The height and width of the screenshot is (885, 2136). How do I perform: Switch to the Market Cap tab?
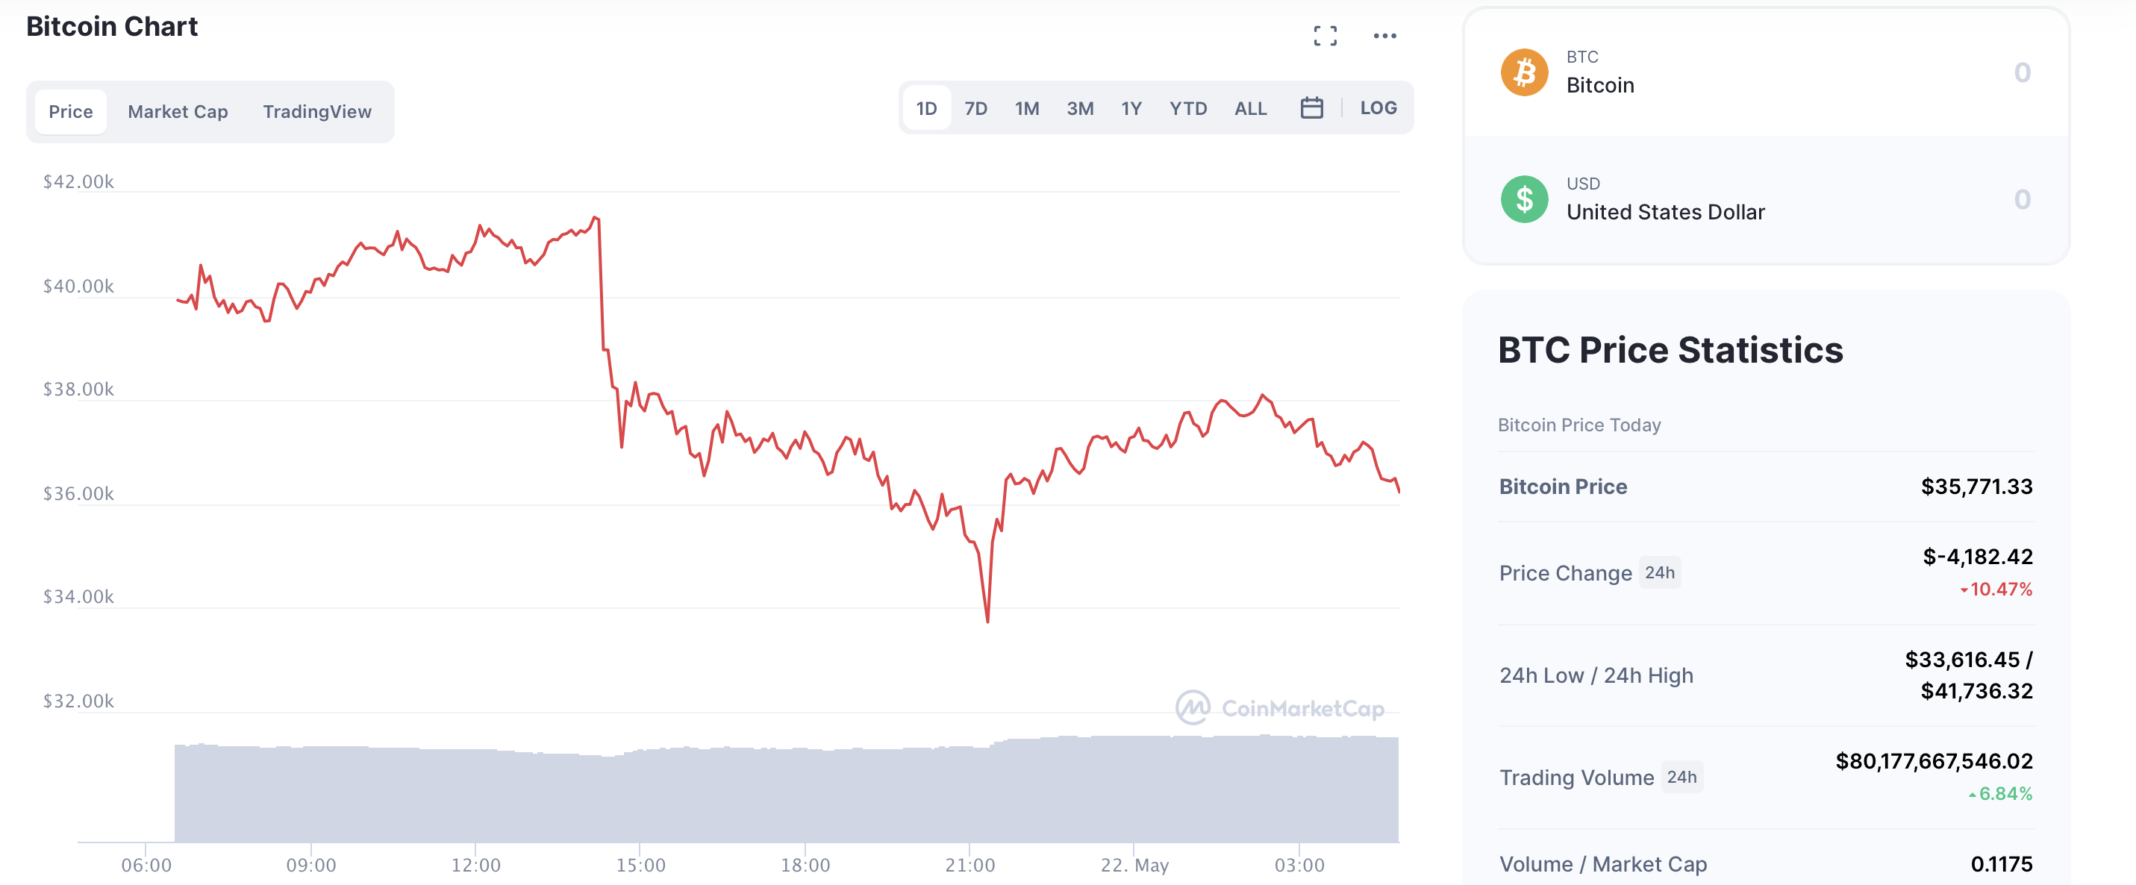(178, 112)
